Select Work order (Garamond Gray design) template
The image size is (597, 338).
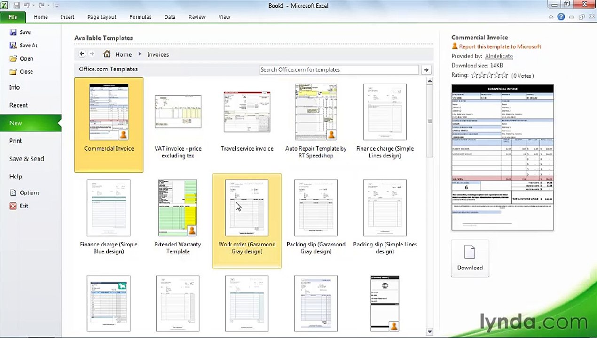pyautogui.click(x=247, y=221)
